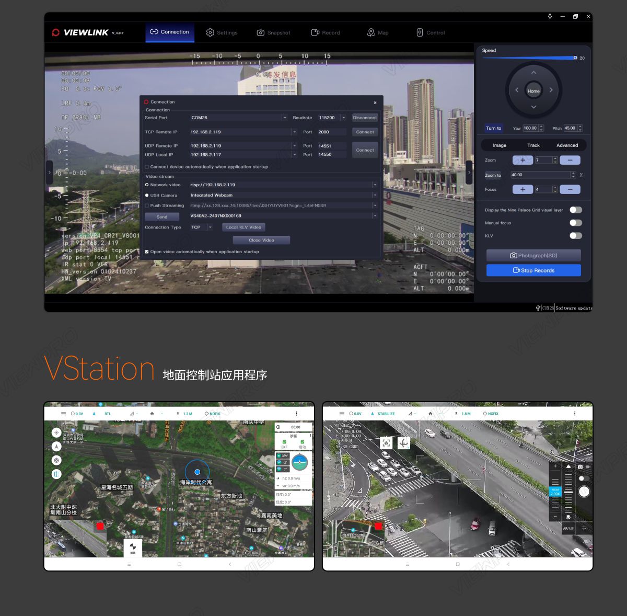Image resolution: width=627 pixels, height=616 pixels.
Task: Open three-dot menu in VStation map screen
Action: click(x=296, y=414)
